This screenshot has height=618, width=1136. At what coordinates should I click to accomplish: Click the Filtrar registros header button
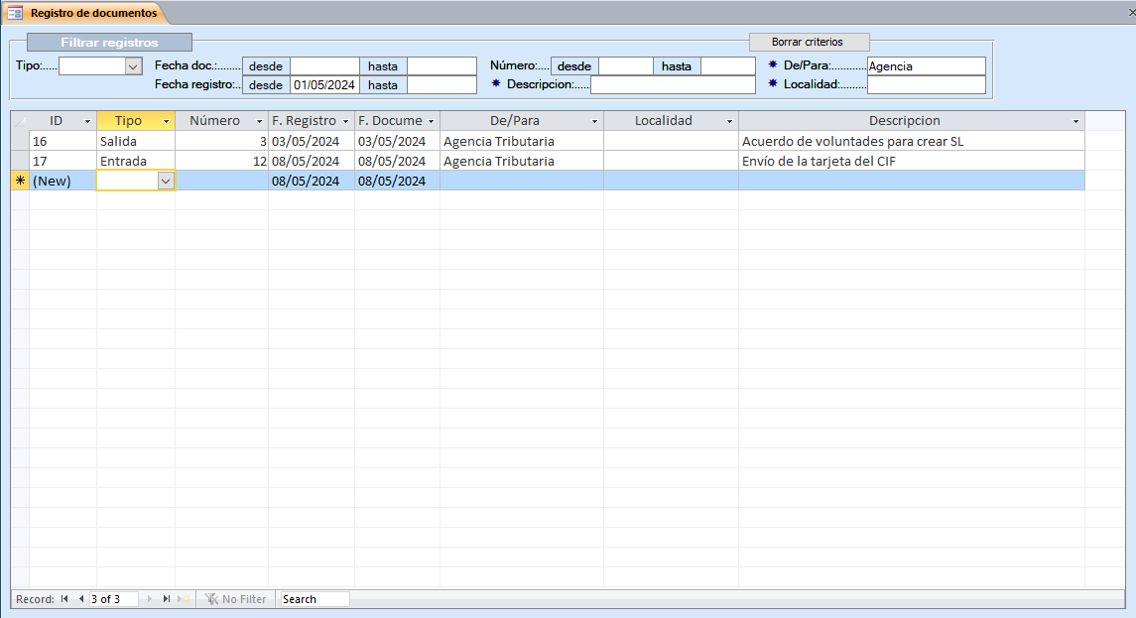pos(109,43)
